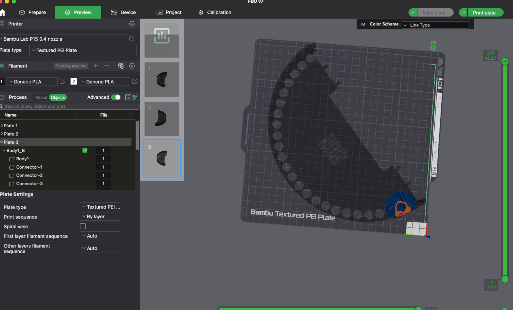Image resolution: width=513 pixels, height=310 pixels.
Task: Switch process scope to Objects
Action: point(58,98)
